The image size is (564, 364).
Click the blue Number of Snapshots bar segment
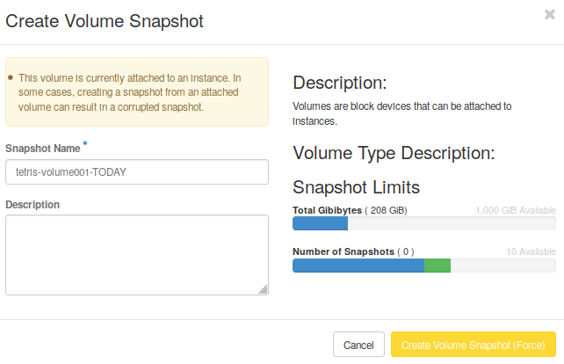(358, 266)
